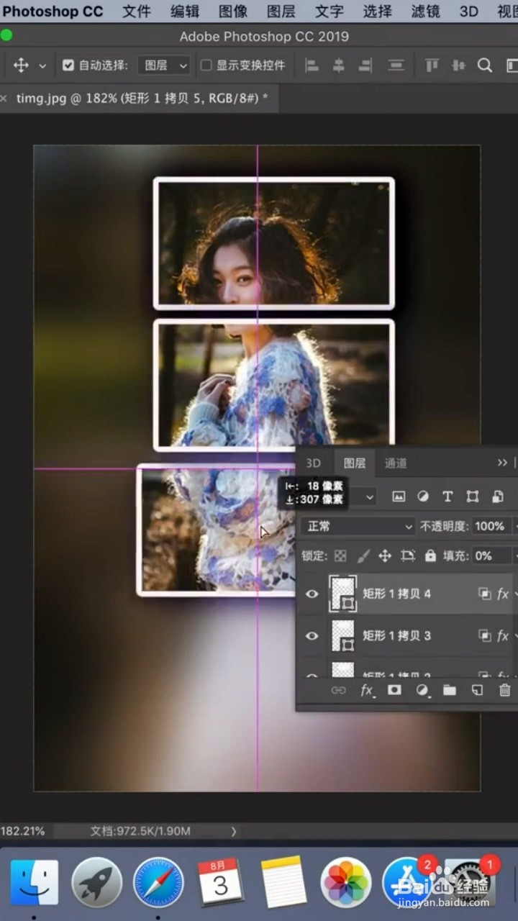Viewport: 518px width, 921px height.
Task: Toggle lock transparent pixels icon
Action: coord(340,556)
